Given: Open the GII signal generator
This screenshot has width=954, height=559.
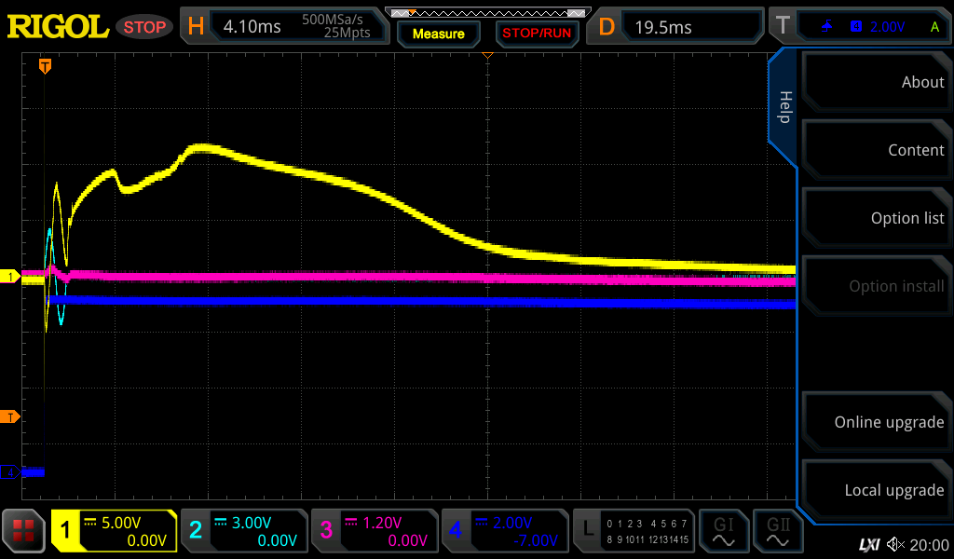Looking at the screenshot, I should [x=779, y=531].
